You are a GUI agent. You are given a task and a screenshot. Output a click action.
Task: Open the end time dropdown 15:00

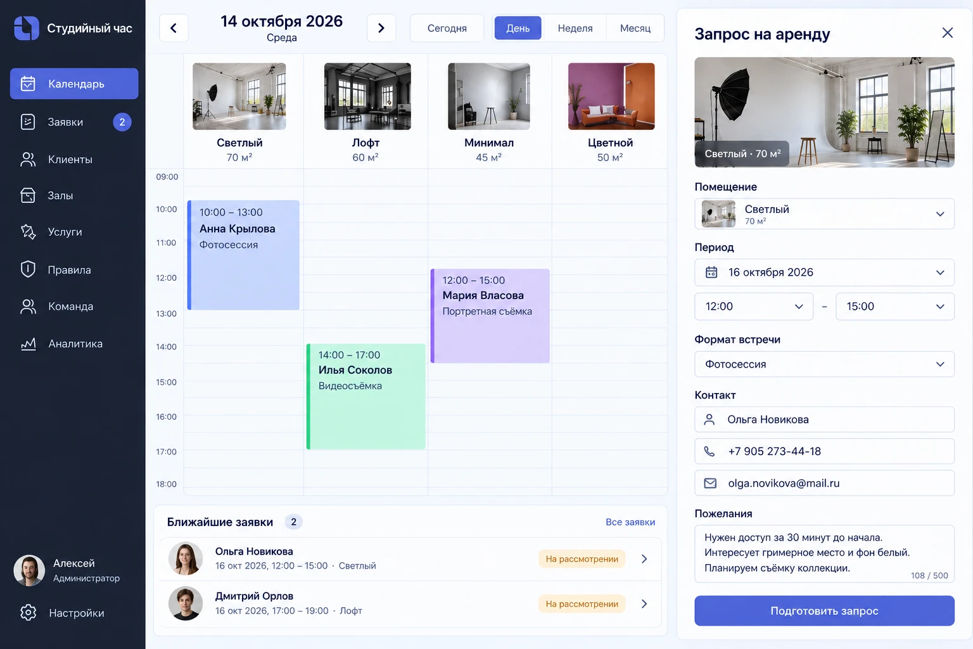tap(895, 306)
